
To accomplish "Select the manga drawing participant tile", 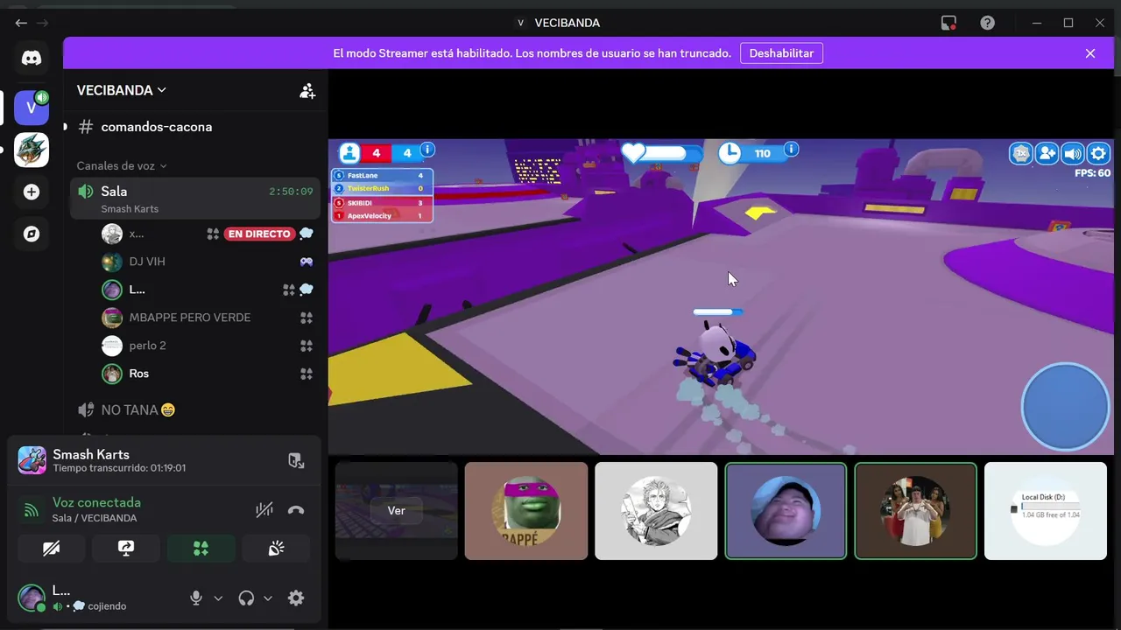I will (656, 511).
